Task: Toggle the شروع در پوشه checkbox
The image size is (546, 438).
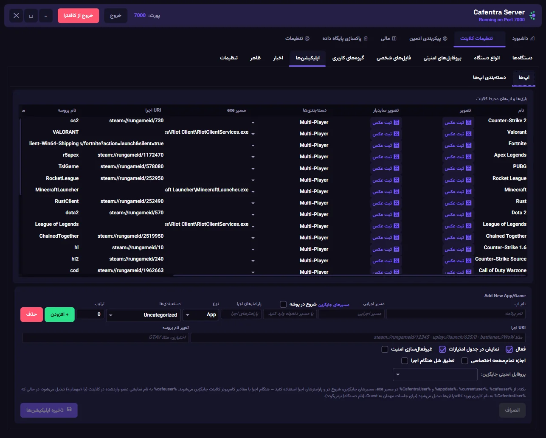Action: [x=283, y=304]
